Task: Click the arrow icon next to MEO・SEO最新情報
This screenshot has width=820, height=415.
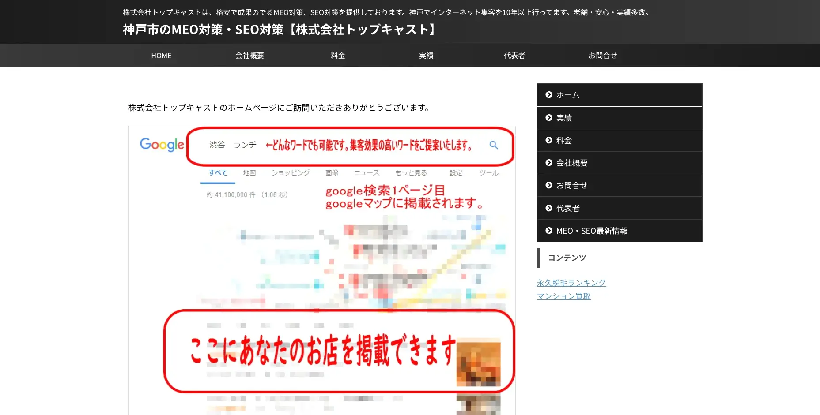Action: [x=548, y=230]
